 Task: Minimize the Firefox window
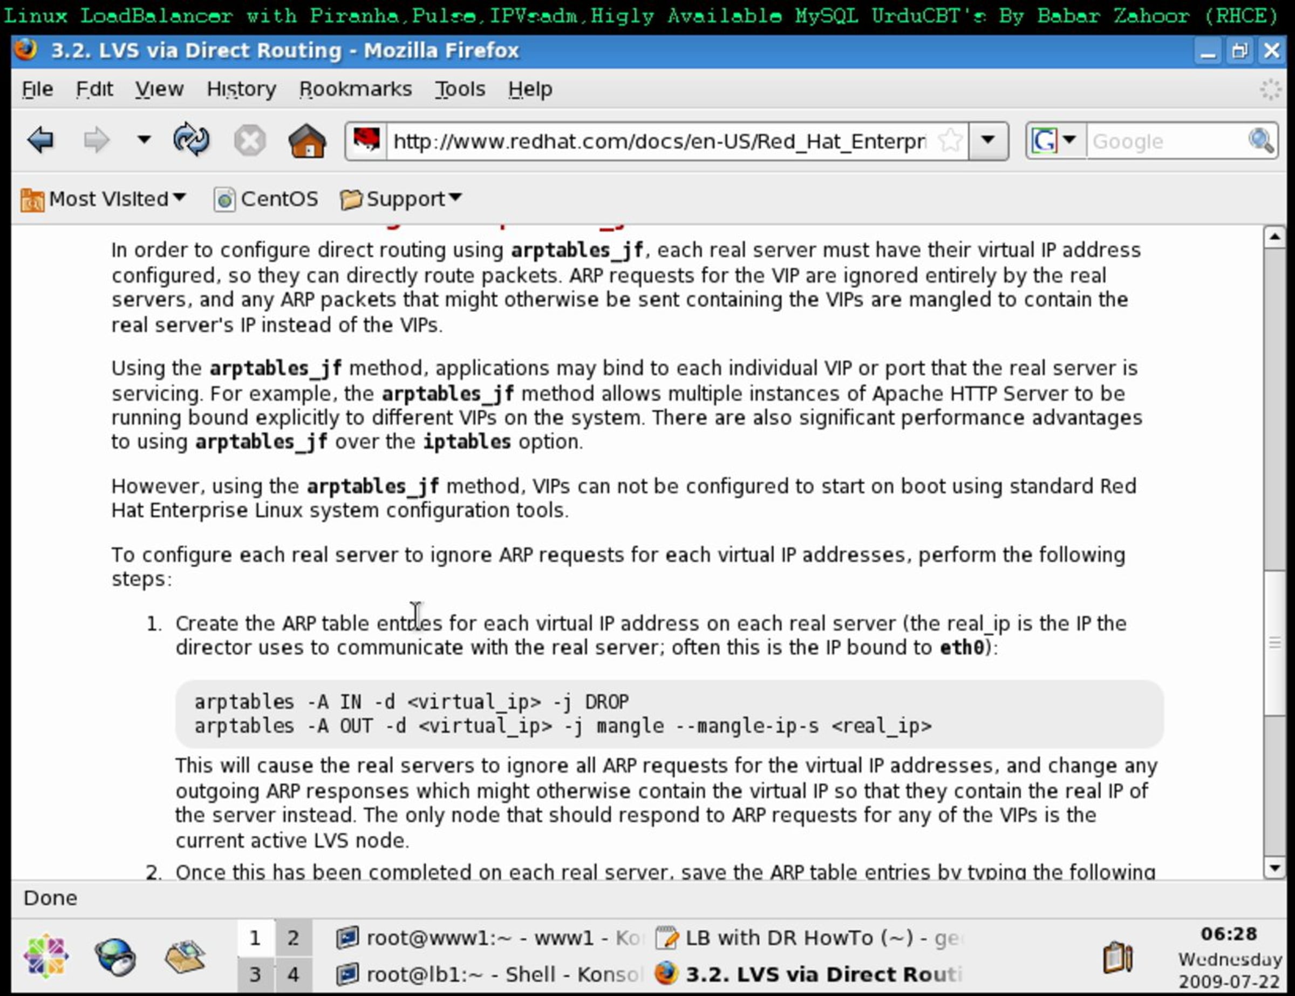[x=1208, y=51]
